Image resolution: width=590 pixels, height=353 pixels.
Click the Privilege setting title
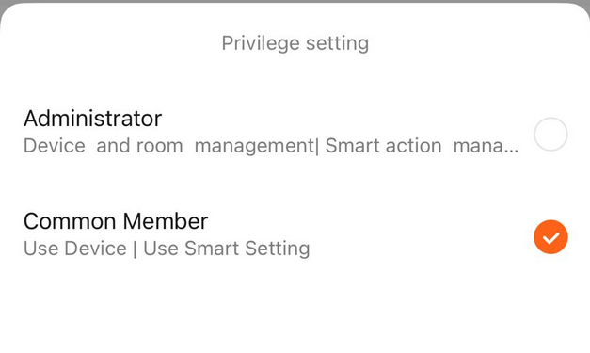pyautogui.click(x=295, y=43)
